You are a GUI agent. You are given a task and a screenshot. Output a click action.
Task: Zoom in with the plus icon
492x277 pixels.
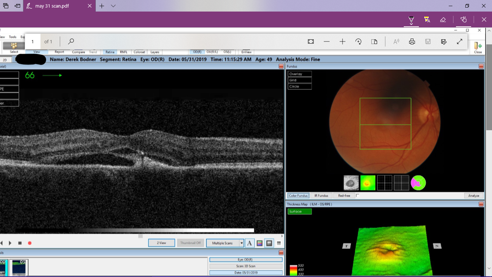point(343,41)
